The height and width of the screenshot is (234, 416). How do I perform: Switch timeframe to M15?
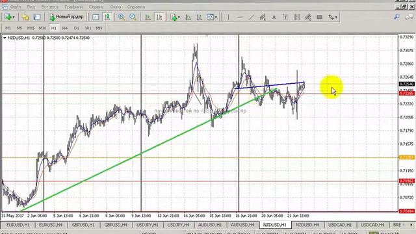(31, 28)
